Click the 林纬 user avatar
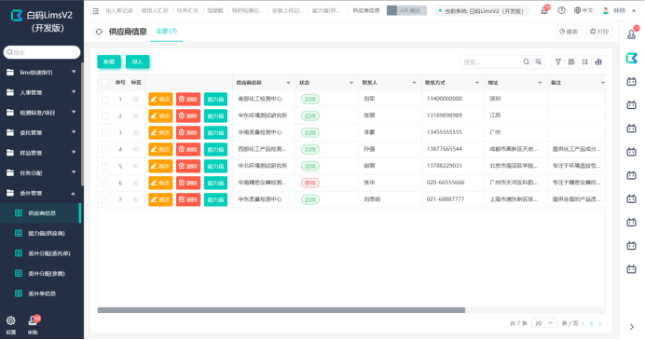The image size is (645, 340). (x=606, y=10)
